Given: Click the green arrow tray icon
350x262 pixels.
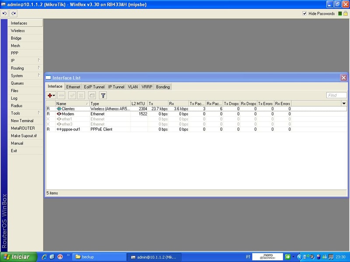Looking at the screenshot, I should point(287,257).
